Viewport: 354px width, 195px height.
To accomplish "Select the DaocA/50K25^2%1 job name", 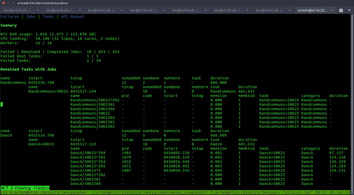I will (88, 157).
